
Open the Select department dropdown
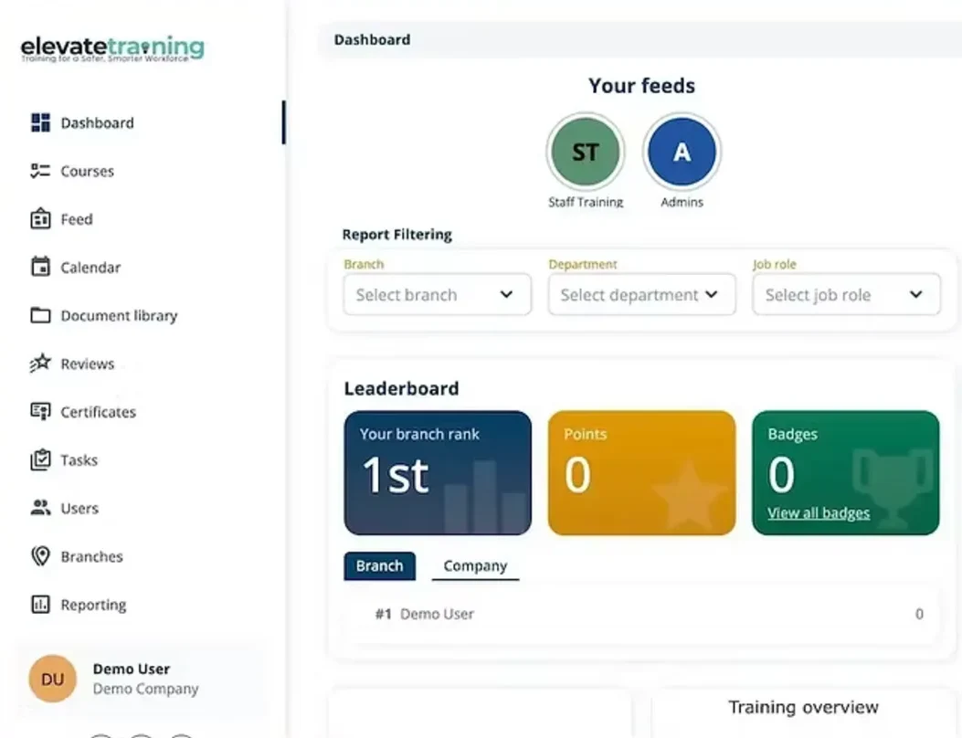click(641, 294)
